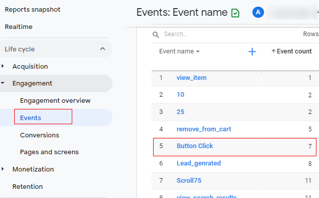Click the Rows label beside search
319x198 pixels.
(311, 34)
